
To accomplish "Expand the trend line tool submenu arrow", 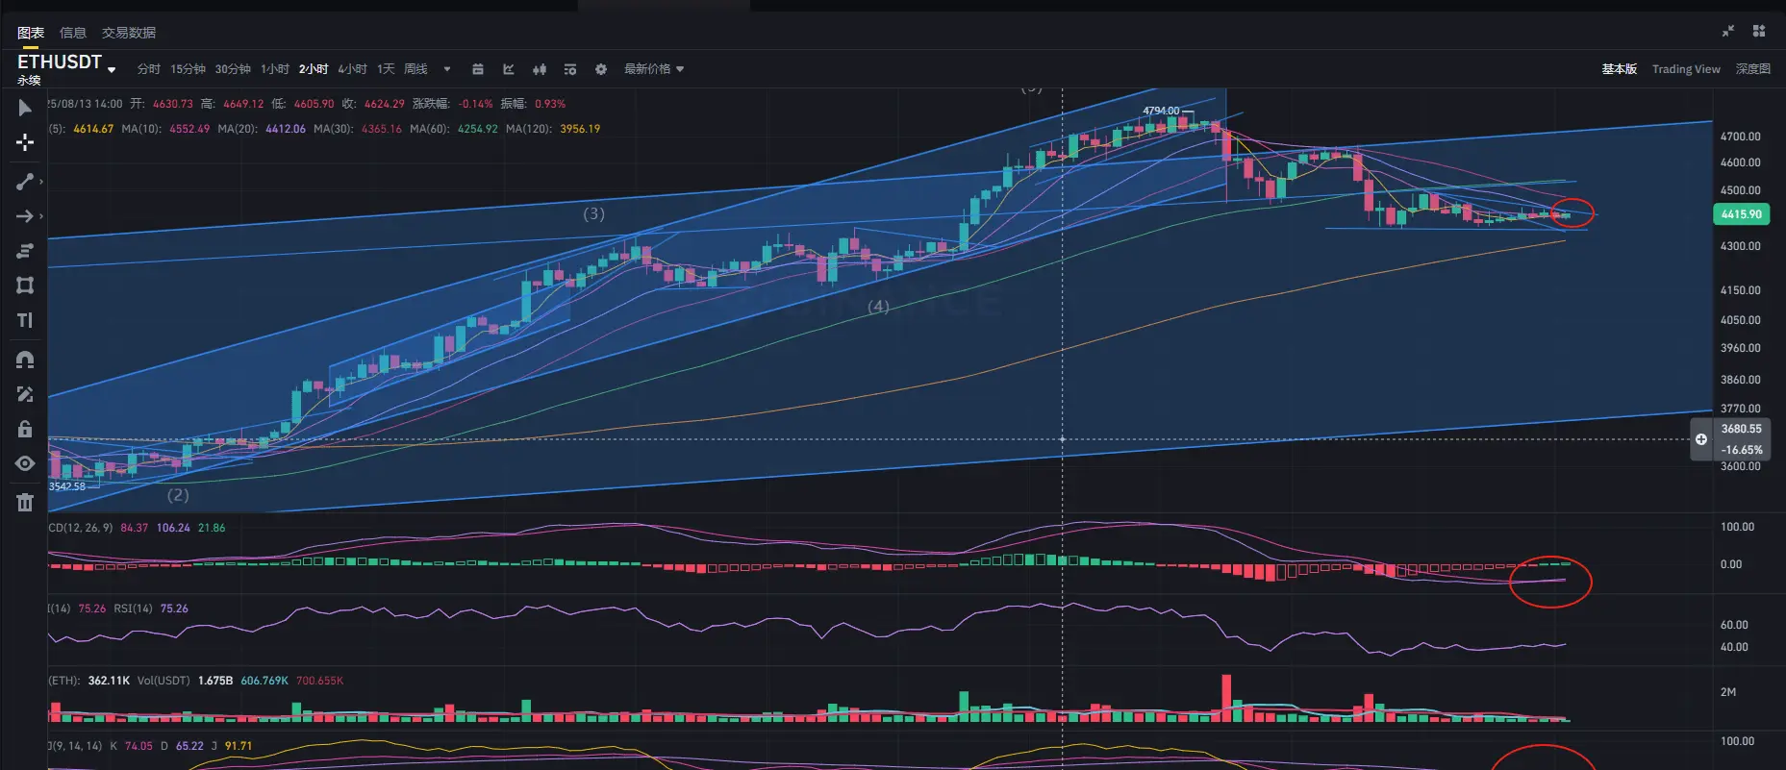I will tap(41, 182).
